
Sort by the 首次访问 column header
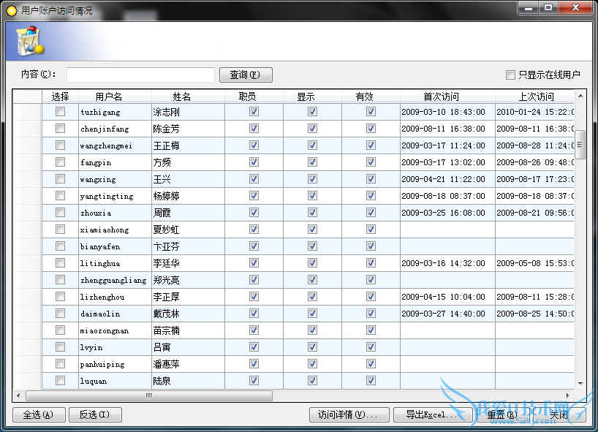coord(447,96)
